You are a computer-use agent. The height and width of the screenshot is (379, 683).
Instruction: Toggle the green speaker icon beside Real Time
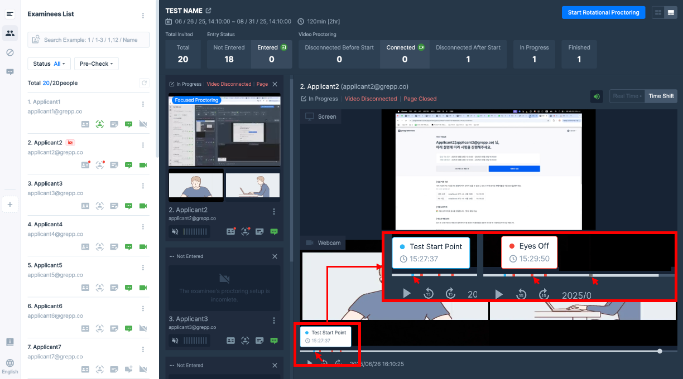(x=597, y=96)
